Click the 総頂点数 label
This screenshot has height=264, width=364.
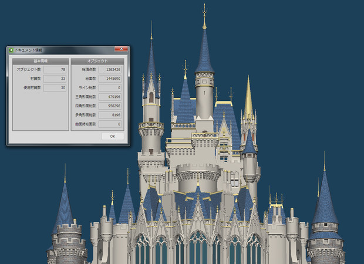89,69
